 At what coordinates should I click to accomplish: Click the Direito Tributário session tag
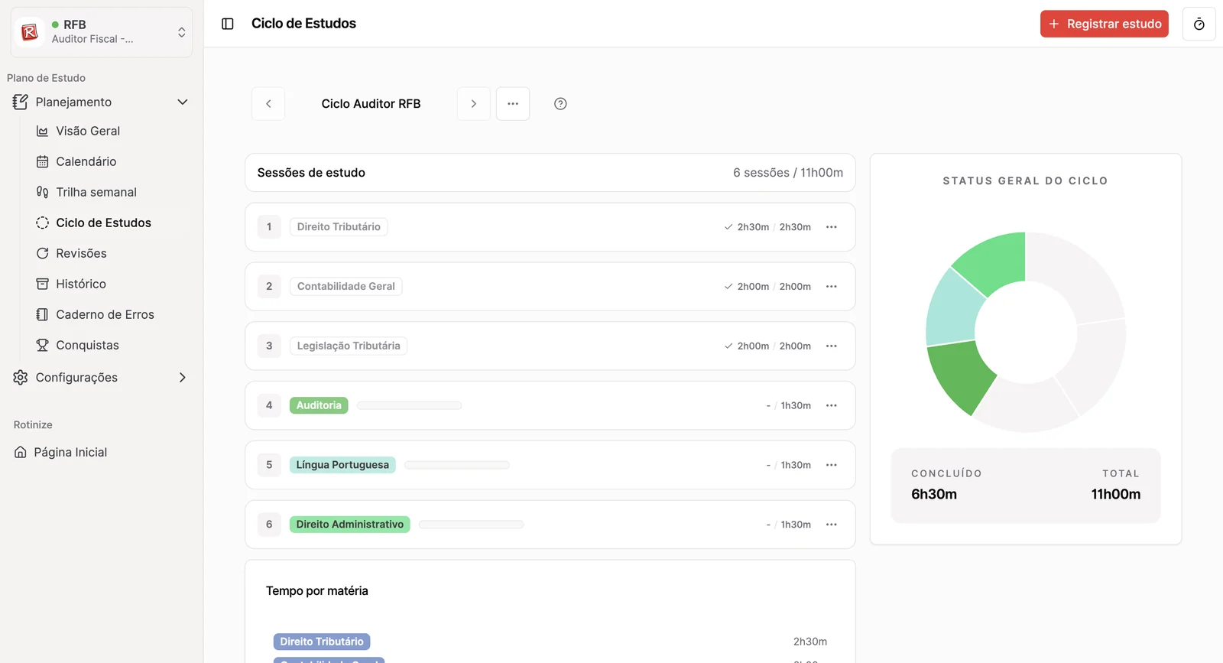pyautogui.click(x=339, y=227)
